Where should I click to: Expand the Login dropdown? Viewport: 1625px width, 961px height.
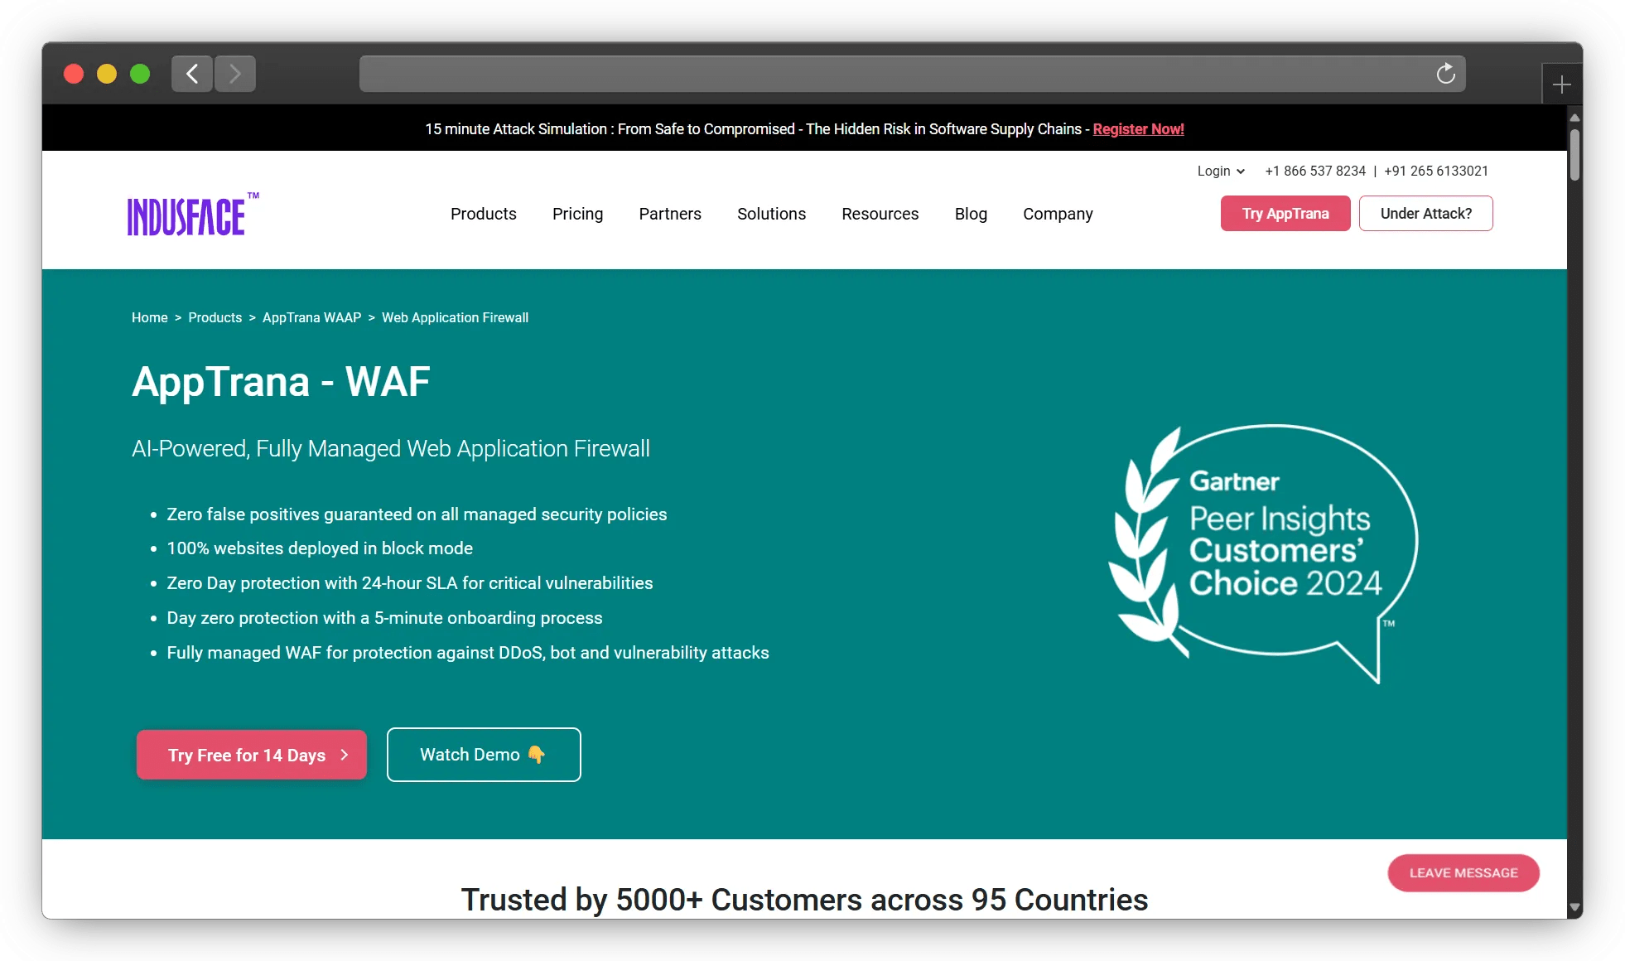pyautogui.click(x=1220, y=171)
